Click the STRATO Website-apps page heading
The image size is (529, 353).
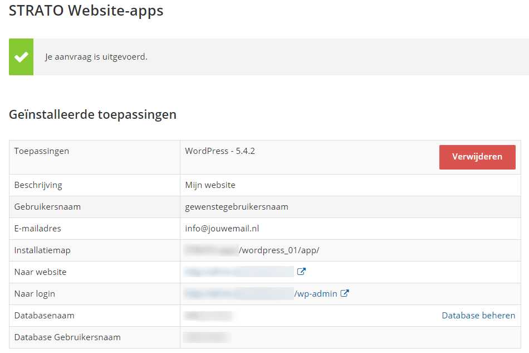tap(86, 11)
